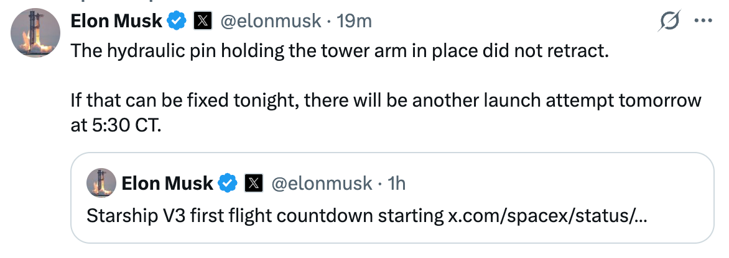Click the X badge in the quoted post
Image resolution: width=729 pixels, height=258 pixels.
(x=254, y=184)
